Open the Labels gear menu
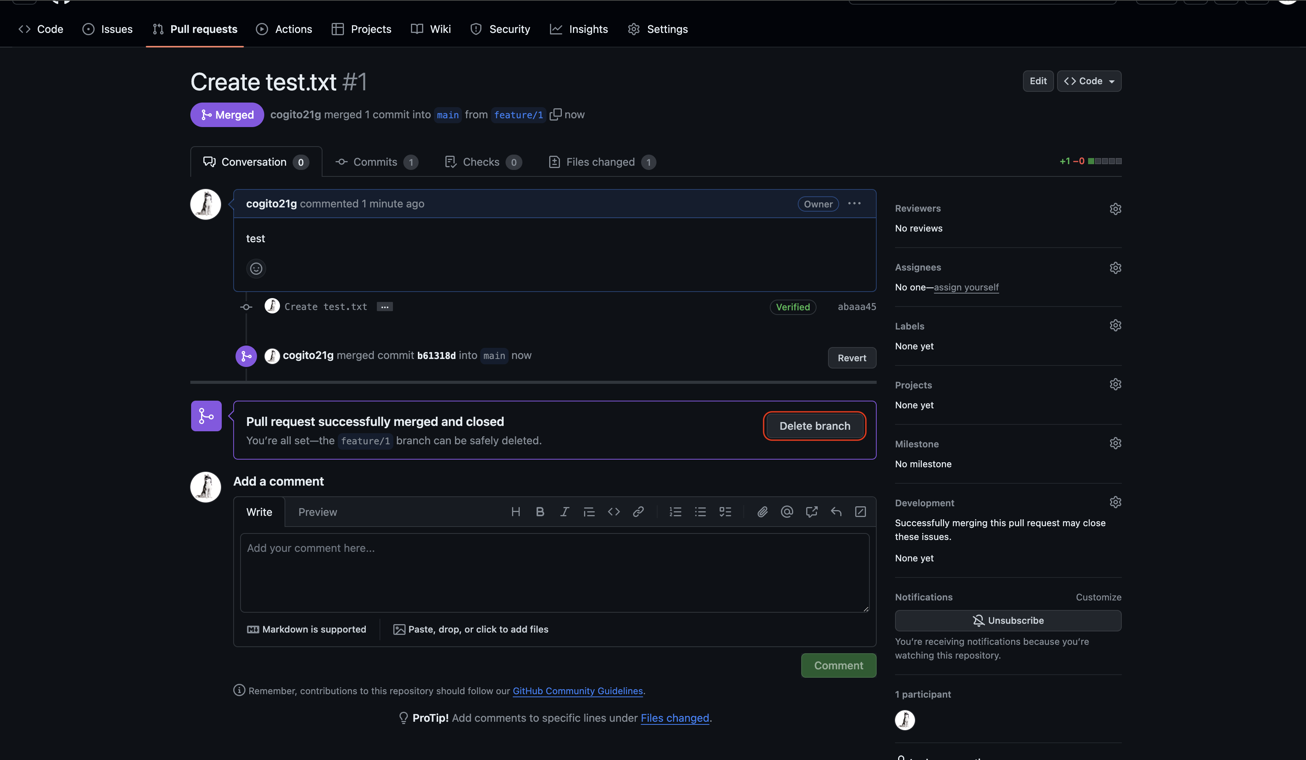Image resolution: width=1306 pixels, height=760 pixels. click(1115, 326)
